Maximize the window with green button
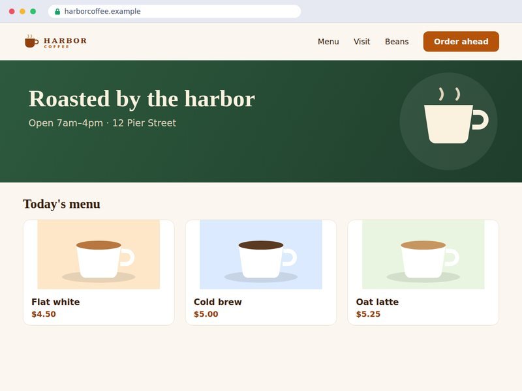Screen dimensions: 522x391 click(x=33, y=11)
